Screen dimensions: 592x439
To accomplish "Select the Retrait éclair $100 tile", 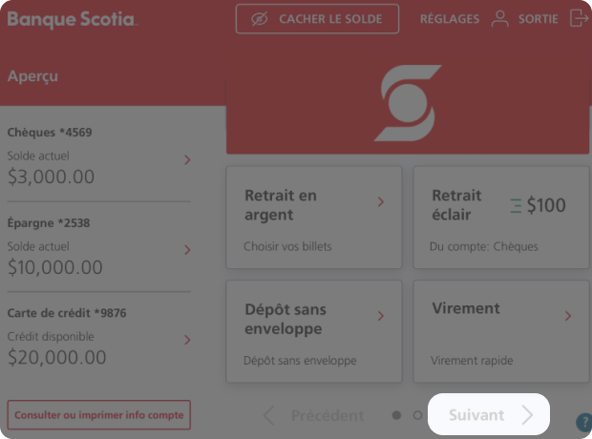I will pyautogui.click(x=501, y=218).
